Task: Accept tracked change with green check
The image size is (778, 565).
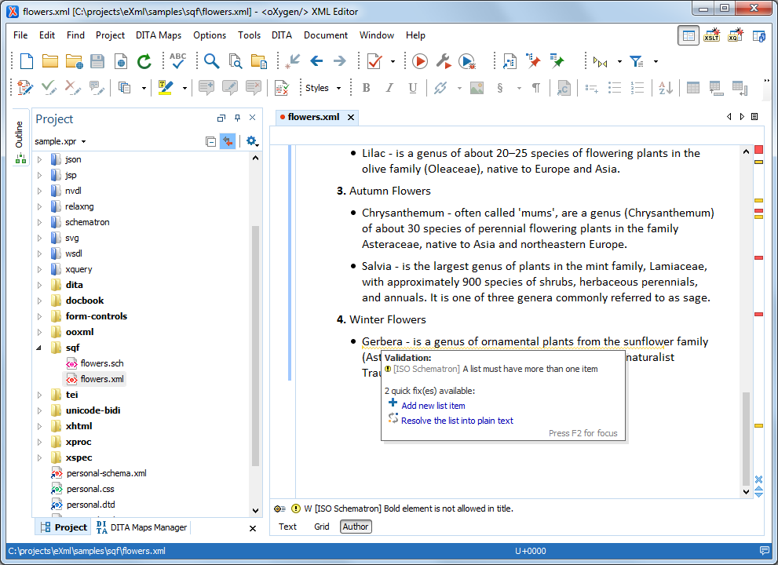Action: tap(49, 88)
